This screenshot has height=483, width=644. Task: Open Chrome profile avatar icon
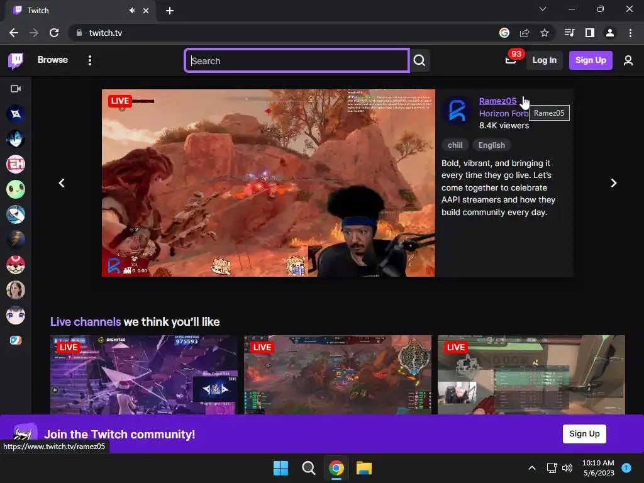[x=610, y=33]
